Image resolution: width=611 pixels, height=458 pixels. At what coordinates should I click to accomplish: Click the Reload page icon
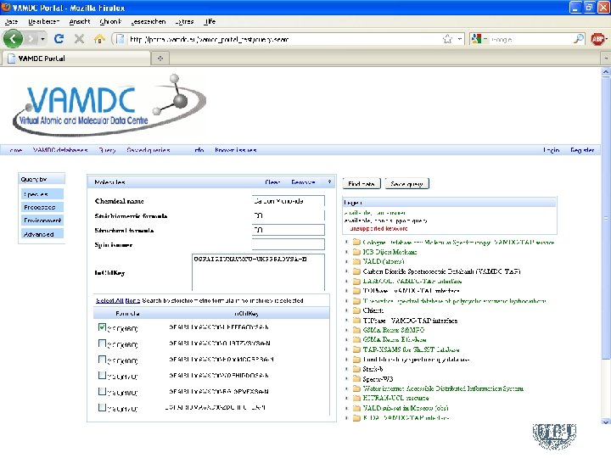[x=59, y=38]
